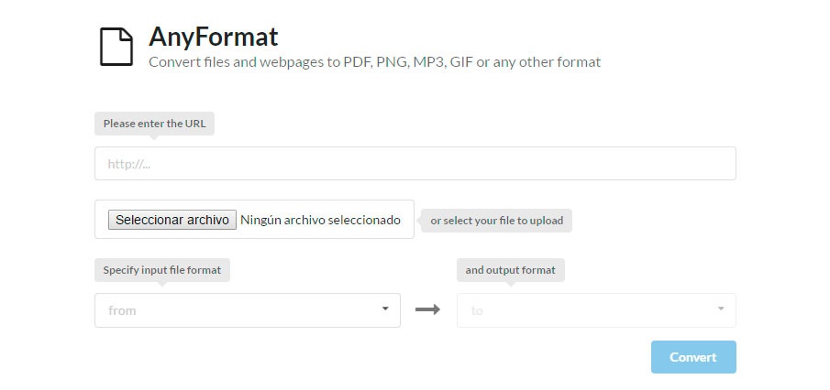Click the pointer tip under the URL label
Screen dimensions: 830x390
pyautogui.click(x=152, y=137)
